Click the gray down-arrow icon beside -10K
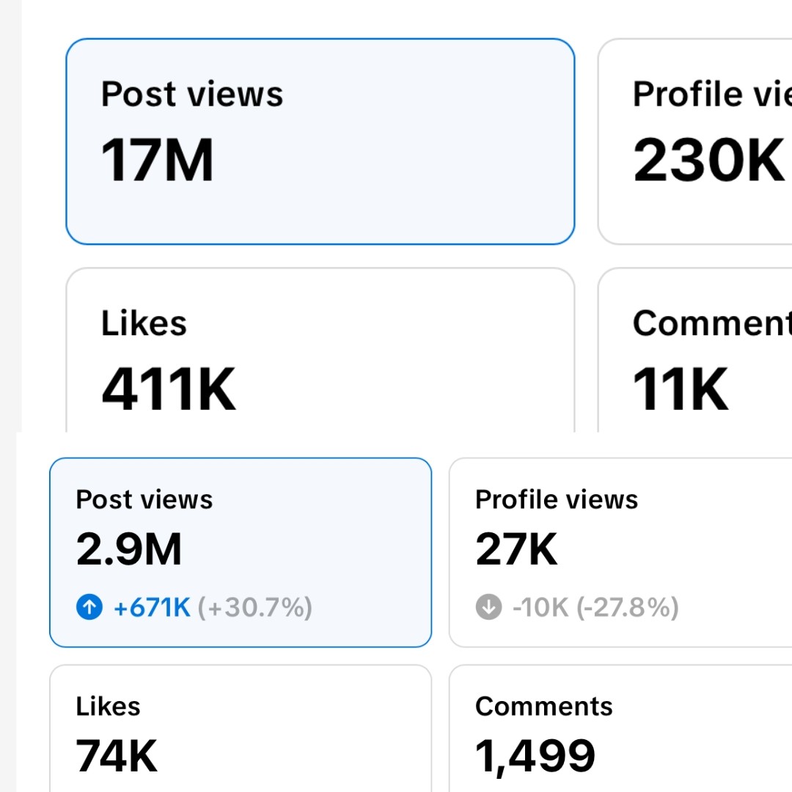This screenshot has width=792, height=792. click(488, 606)
